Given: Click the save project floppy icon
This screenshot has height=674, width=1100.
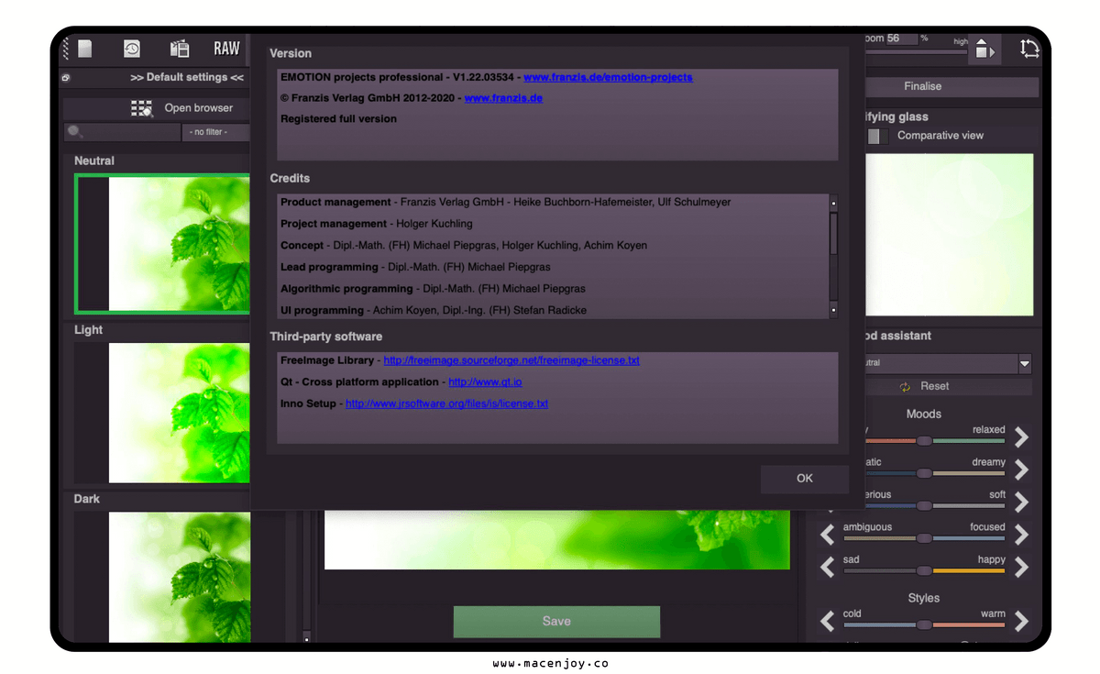Looking at the screenshot, I should pyautogui.click(x=180, y=49).
